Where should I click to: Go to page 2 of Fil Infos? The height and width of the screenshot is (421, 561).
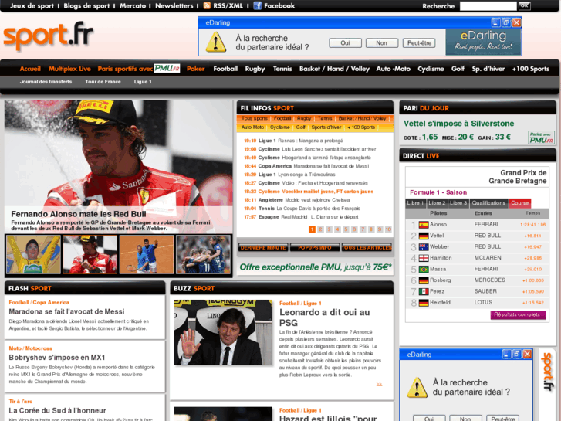320,229
